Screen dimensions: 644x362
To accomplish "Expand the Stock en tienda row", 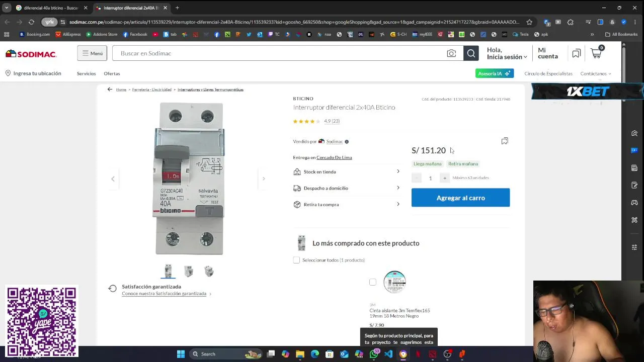I will coord(347,171).
